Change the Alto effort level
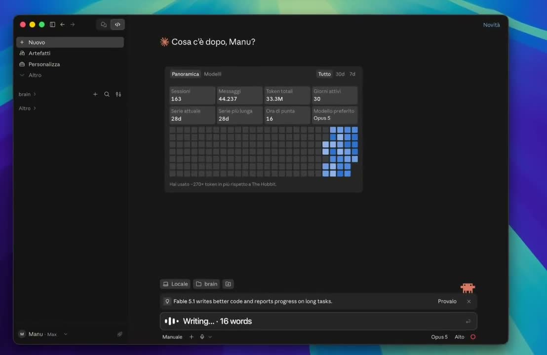The height and width of the screenshot is (355, 547). point(460,337)
